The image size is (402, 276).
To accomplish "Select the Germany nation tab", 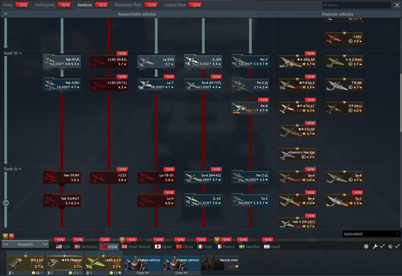I will pyautogui.click(x=86, y=247).
